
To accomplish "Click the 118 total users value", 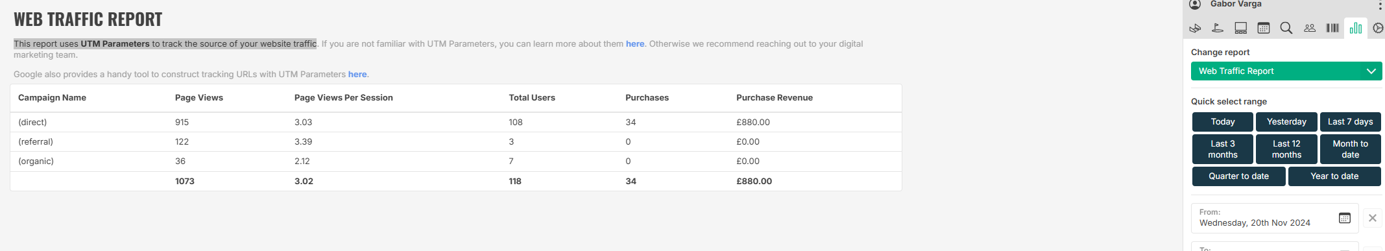I will point(515,182).
